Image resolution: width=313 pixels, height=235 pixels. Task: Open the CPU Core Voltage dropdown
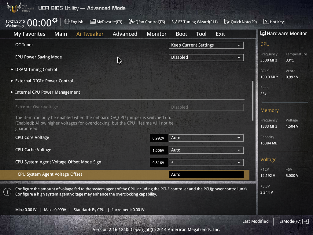206,138
